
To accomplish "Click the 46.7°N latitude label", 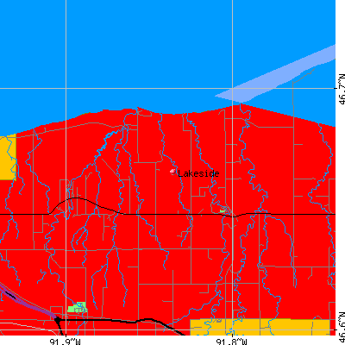I will point(342,89).
